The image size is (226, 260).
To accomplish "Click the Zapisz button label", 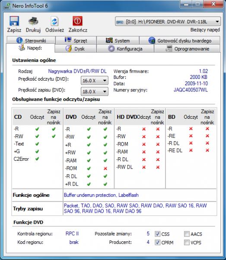I will (14, 30).
